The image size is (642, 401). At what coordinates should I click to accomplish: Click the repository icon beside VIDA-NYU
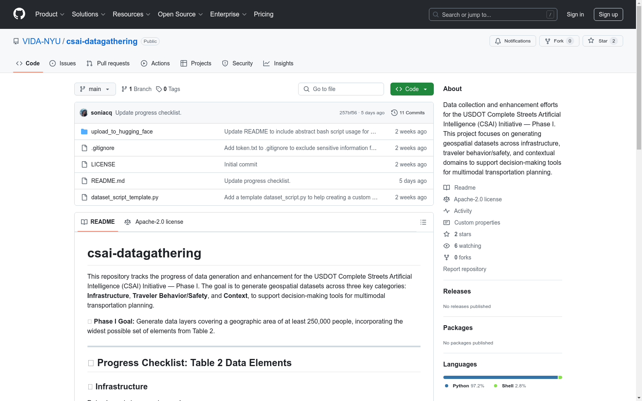pos(16,41)
